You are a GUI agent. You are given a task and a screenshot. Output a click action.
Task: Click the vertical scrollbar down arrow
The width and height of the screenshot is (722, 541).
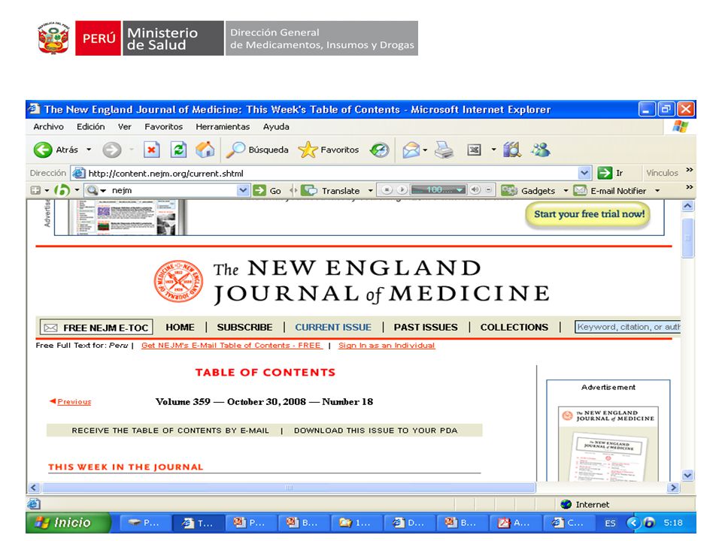pos(687,476)
